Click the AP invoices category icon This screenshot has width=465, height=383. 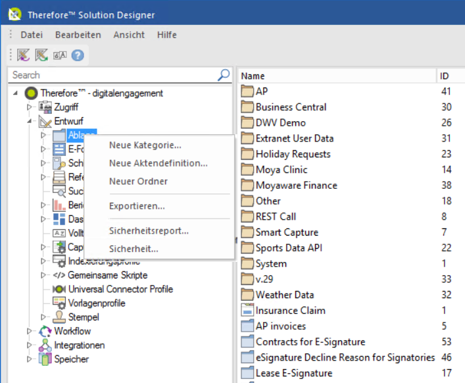click(x=247, y=326)
